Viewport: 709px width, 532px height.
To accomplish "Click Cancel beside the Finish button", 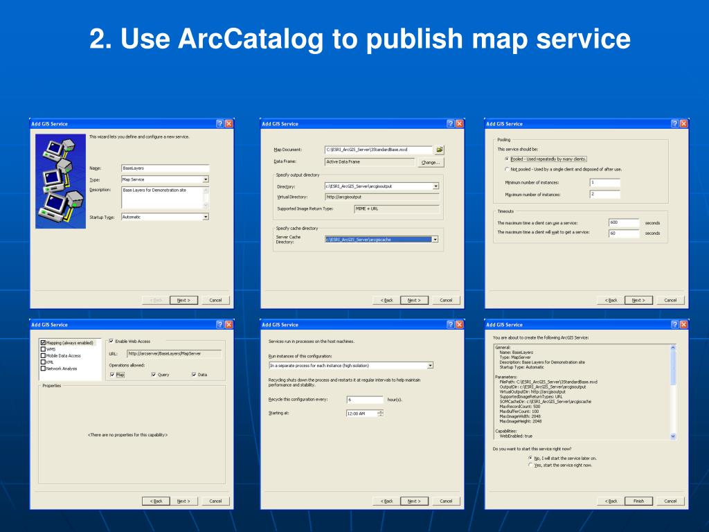I will tap(670, 502).
